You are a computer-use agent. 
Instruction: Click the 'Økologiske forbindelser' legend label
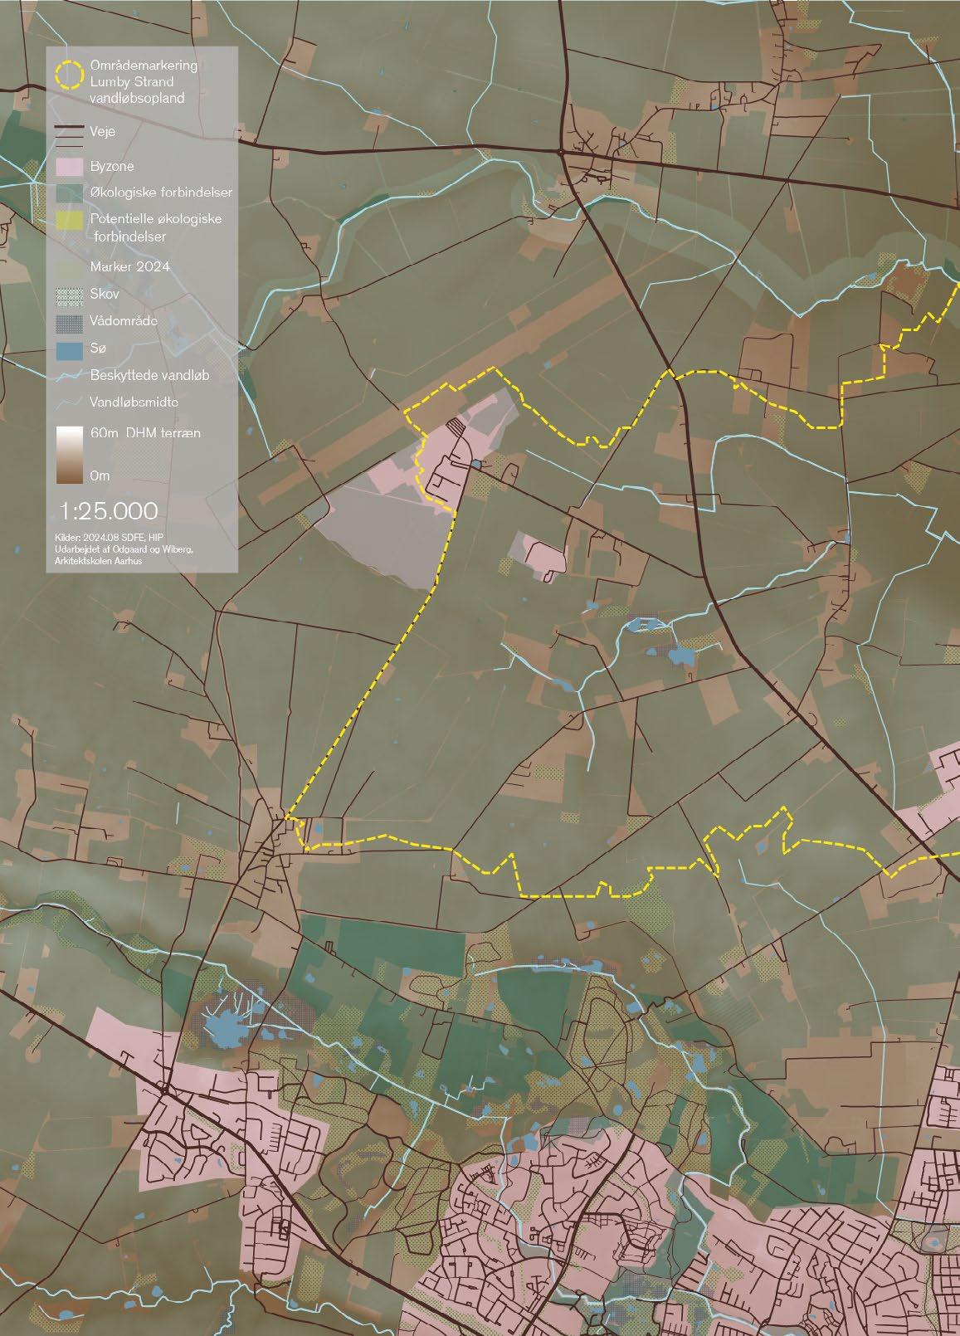161,193
